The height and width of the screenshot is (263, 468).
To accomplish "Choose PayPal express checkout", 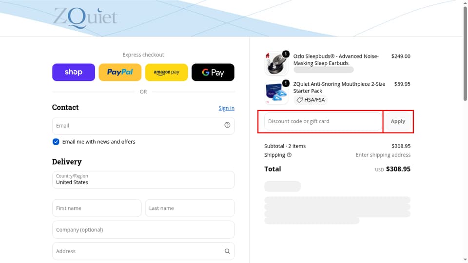I will (120, 72).
